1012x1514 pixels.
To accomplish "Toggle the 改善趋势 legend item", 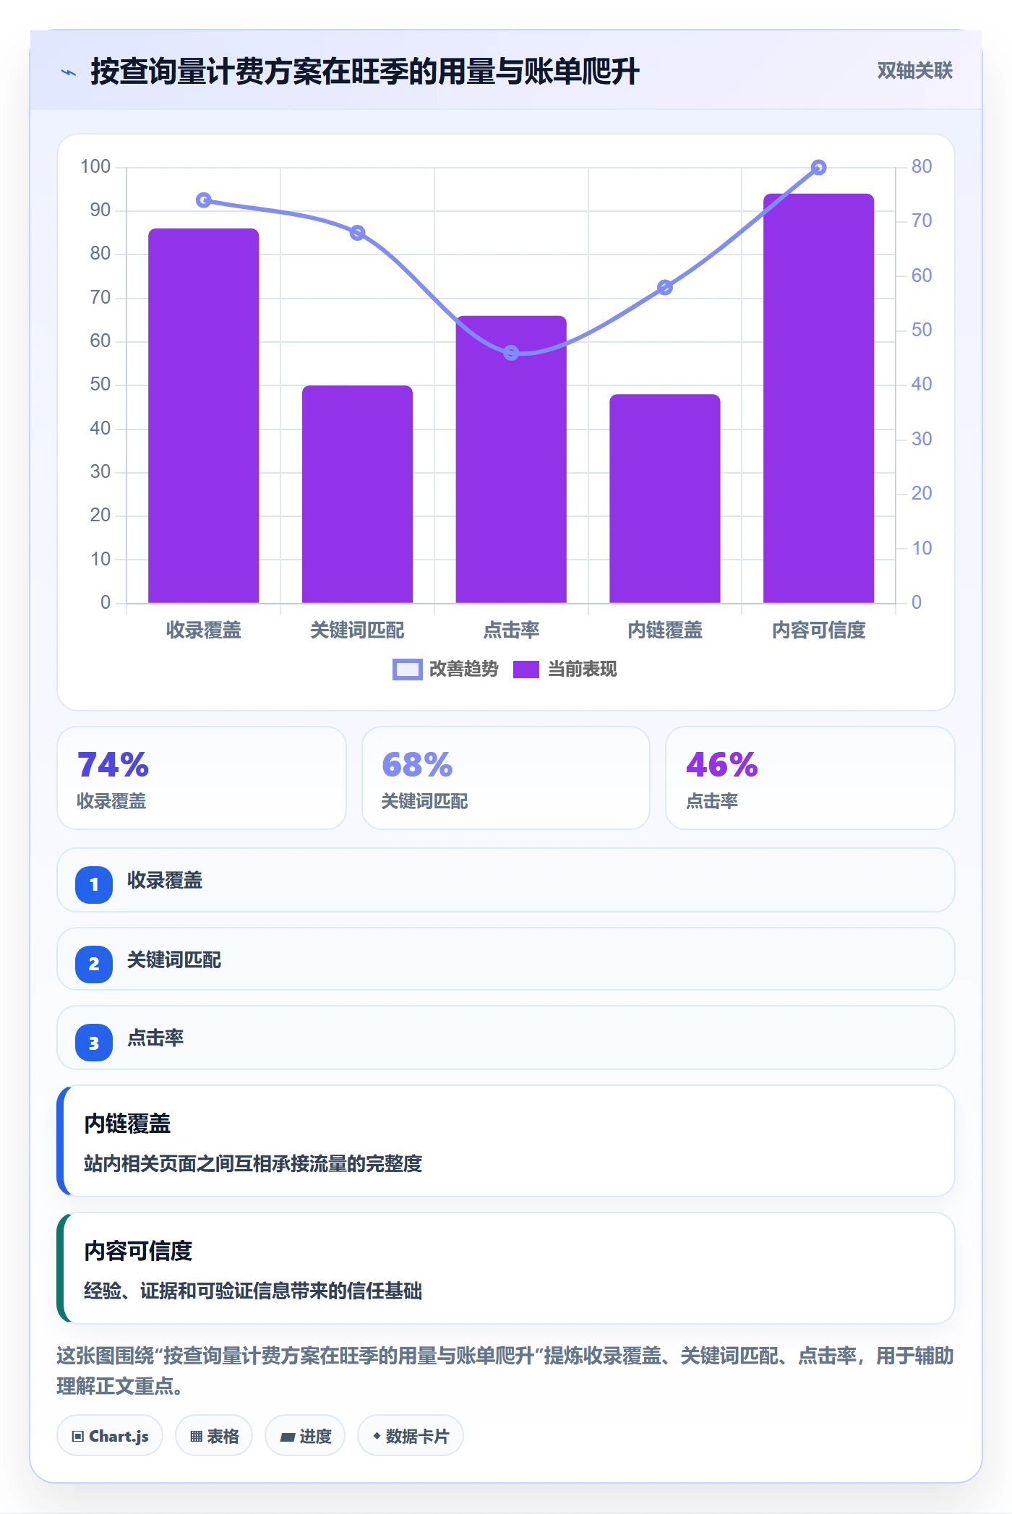I will pyautogui.click(x=445, y=670).
